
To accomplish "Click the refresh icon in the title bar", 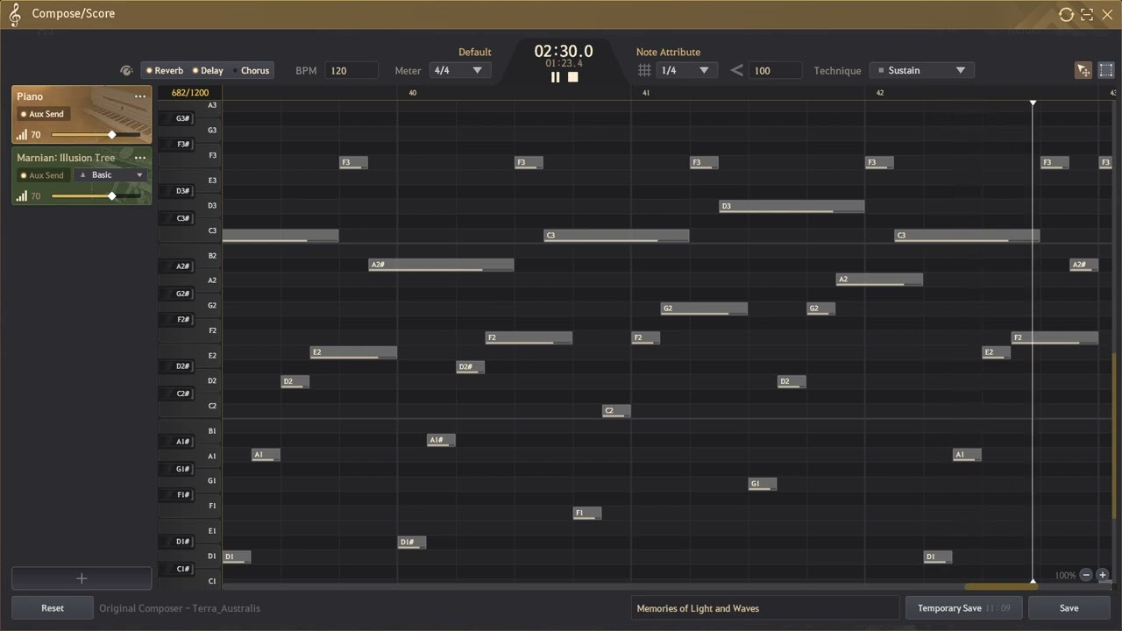I will tap(1066, 14).
